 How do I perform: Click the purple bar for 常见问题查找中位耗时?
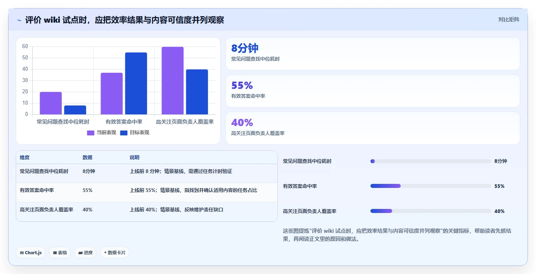pos(51,103)
